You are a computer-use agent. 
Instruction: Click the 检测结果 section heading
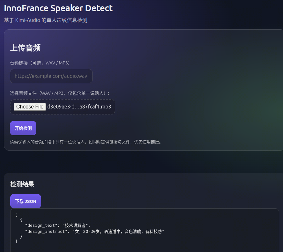tap(22, 184)
